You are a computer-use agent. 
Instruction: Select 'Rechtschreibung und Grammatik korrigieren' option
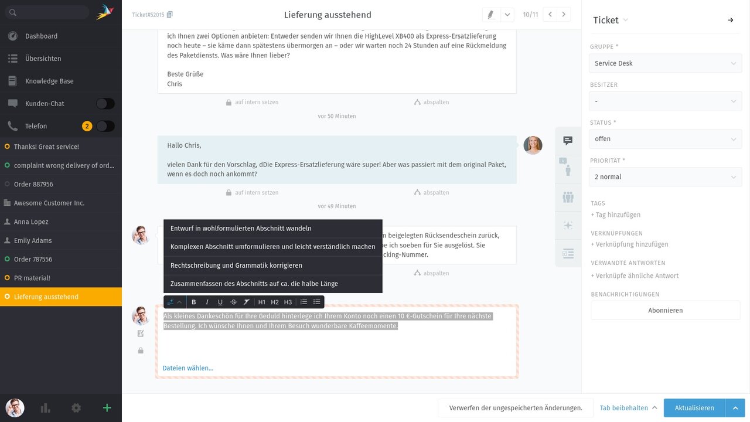coord(236,266)
